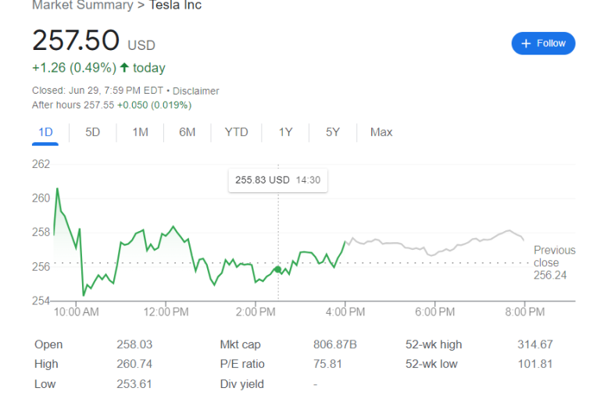Click the 52-wk low label

431,364
